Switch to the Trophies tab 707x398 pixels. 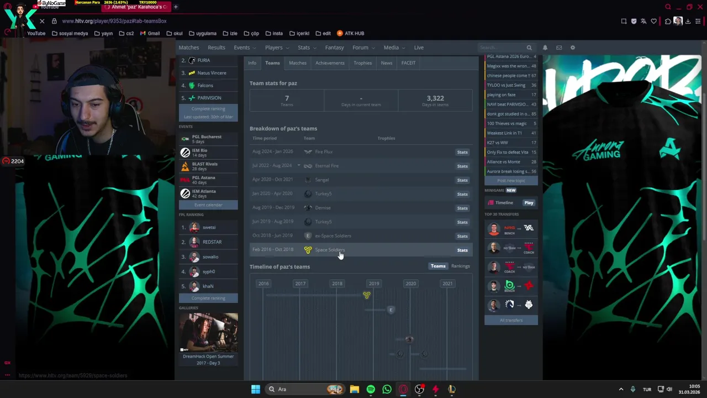(362, 63)
